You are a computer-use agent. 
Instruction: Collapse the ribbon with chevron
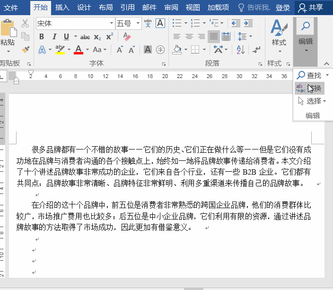[326, 63]
